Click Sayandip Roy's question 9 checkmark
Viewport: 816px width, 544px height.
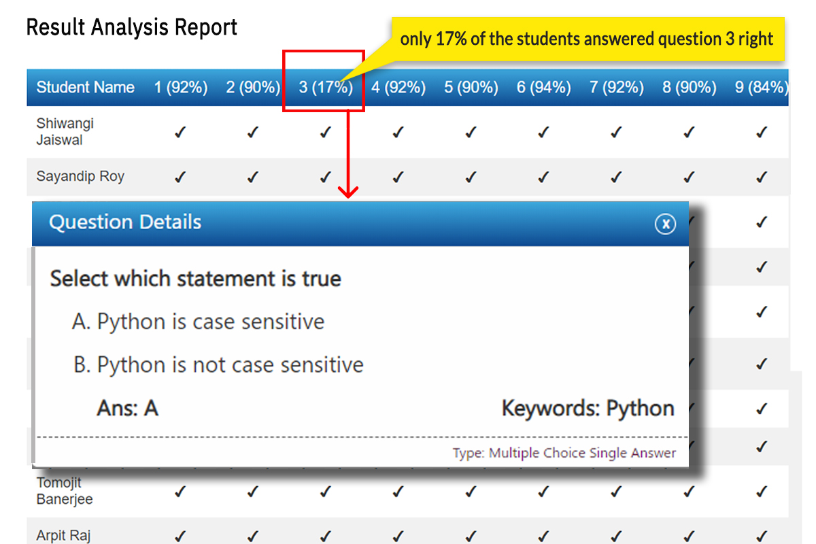click(x=761, y=177)
